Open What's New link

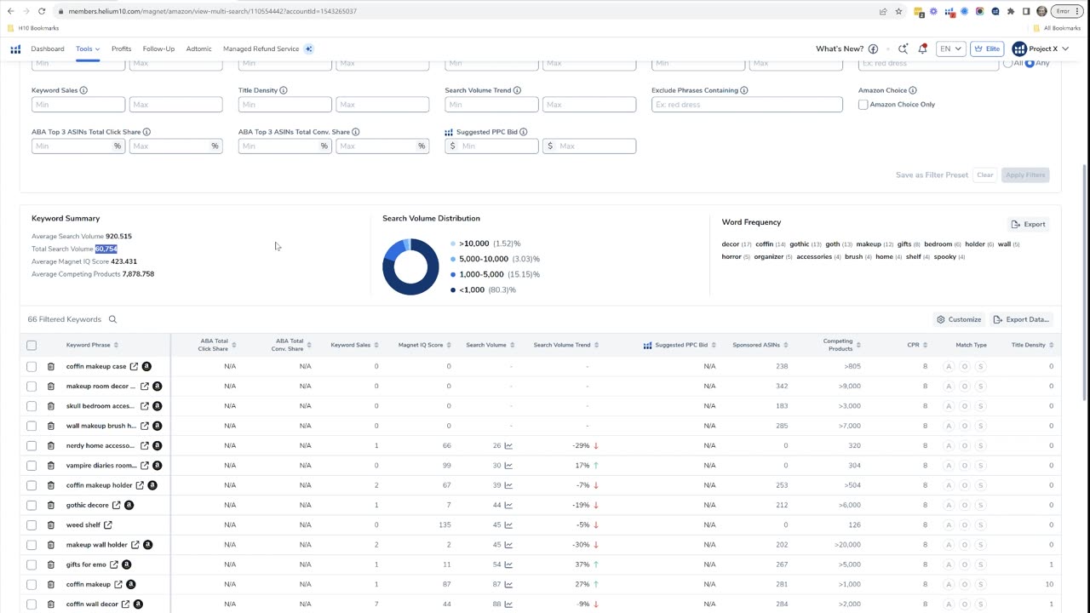coord(840,49)
